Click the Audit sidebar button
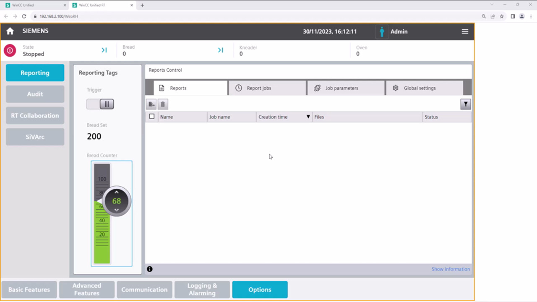The height and width of the screenshot is (302, 537). click(x=35, y=94)
